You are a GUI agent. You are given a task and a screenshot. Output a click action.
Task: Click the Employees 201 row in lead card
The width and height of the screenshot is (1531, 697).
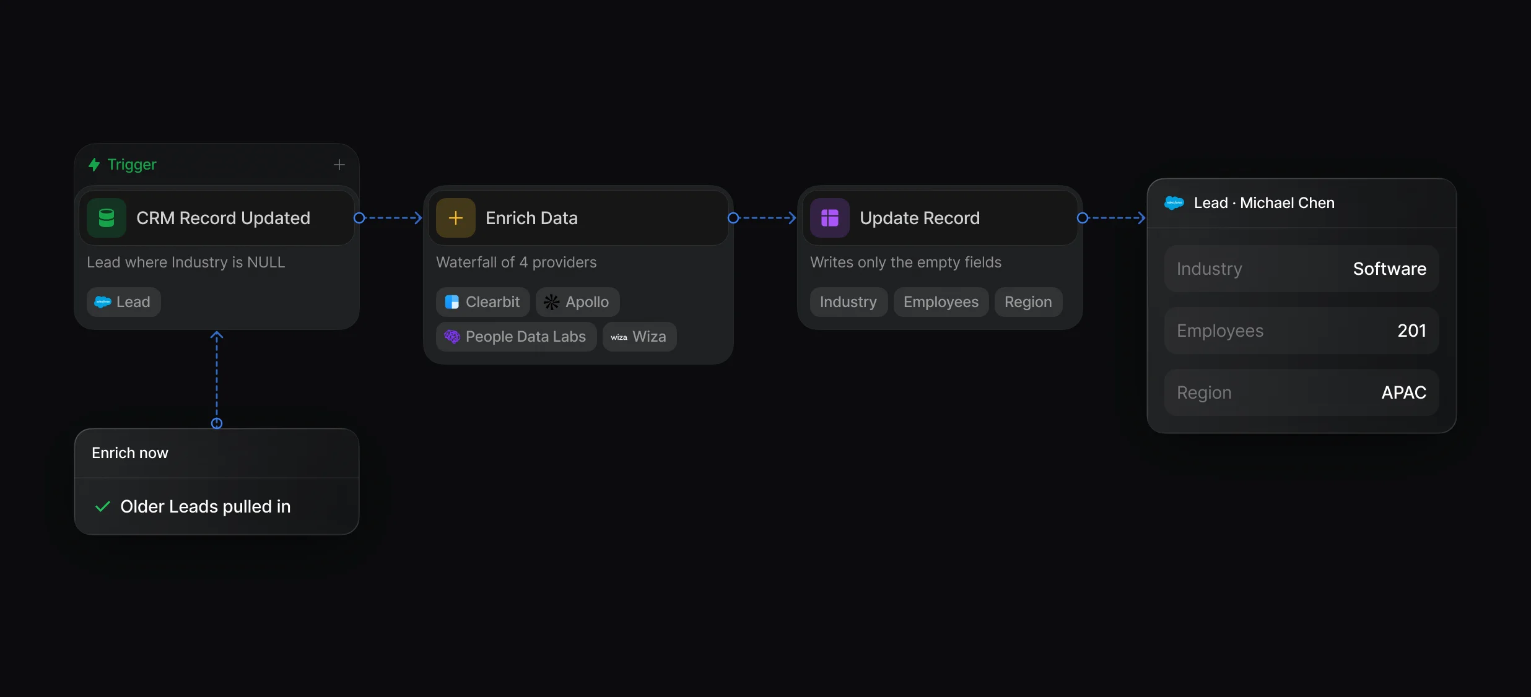[1302, 331]
